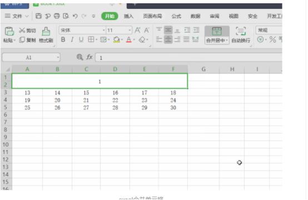Open the 文件 menu
308x200 pixels.
[17, 16]
